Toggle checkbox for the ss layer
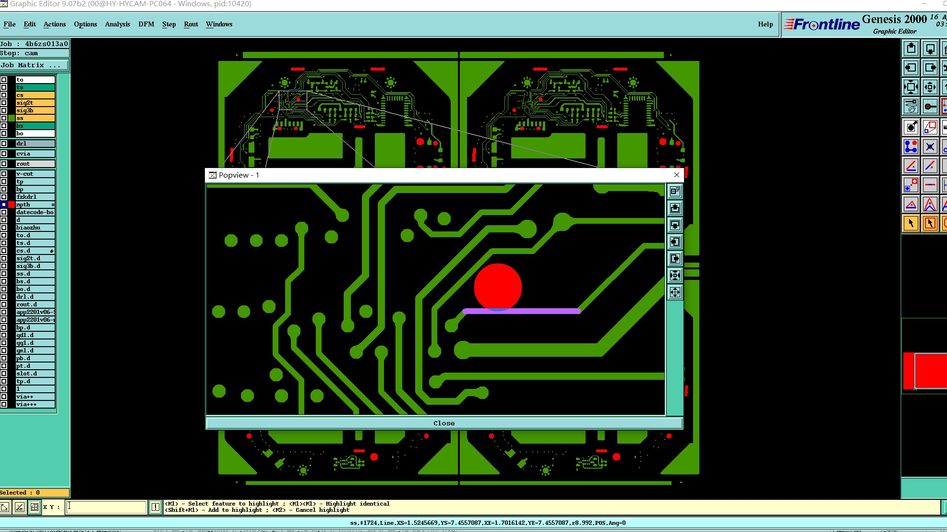 (x=4, y=118)
